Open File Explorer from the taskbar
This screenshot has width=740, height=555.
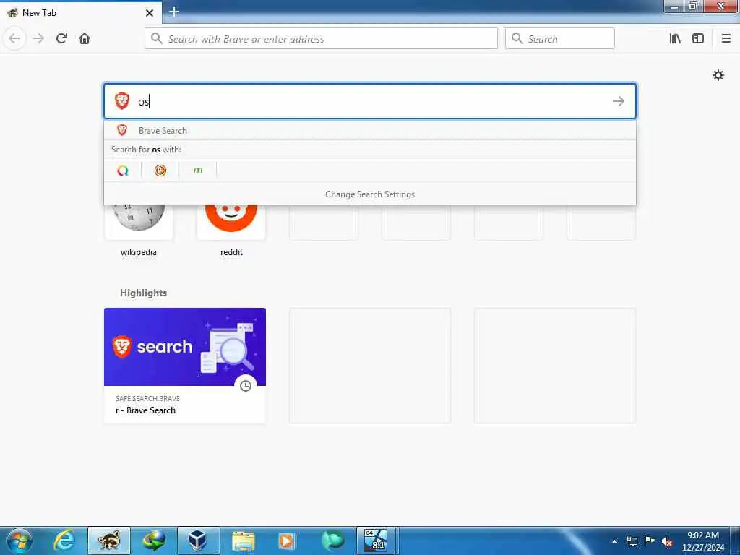(243, 541)
